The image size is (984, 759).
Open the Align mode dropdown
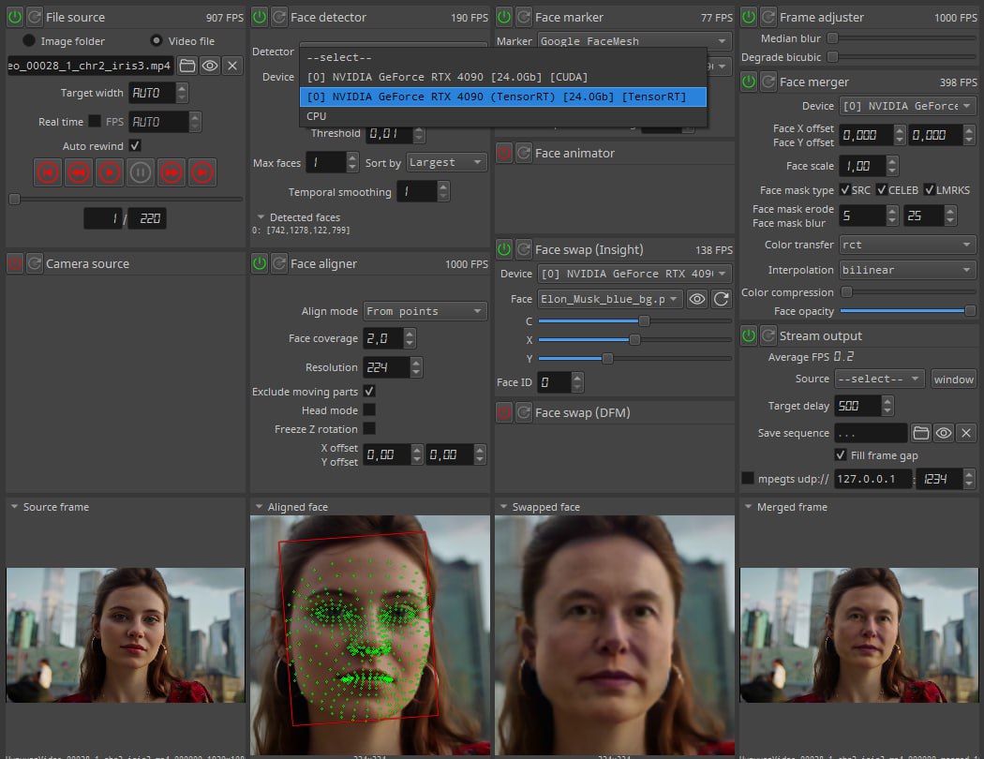pos(425,311)
